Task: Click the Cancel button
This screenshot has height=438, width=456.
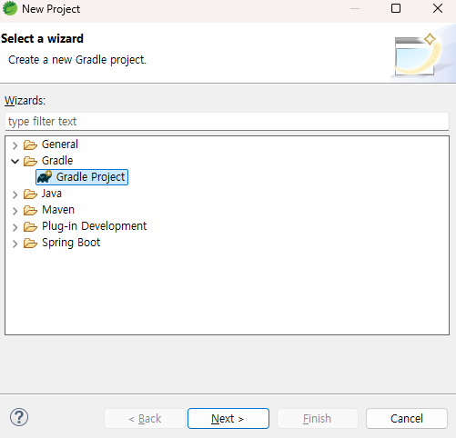Action: (407, 418)
